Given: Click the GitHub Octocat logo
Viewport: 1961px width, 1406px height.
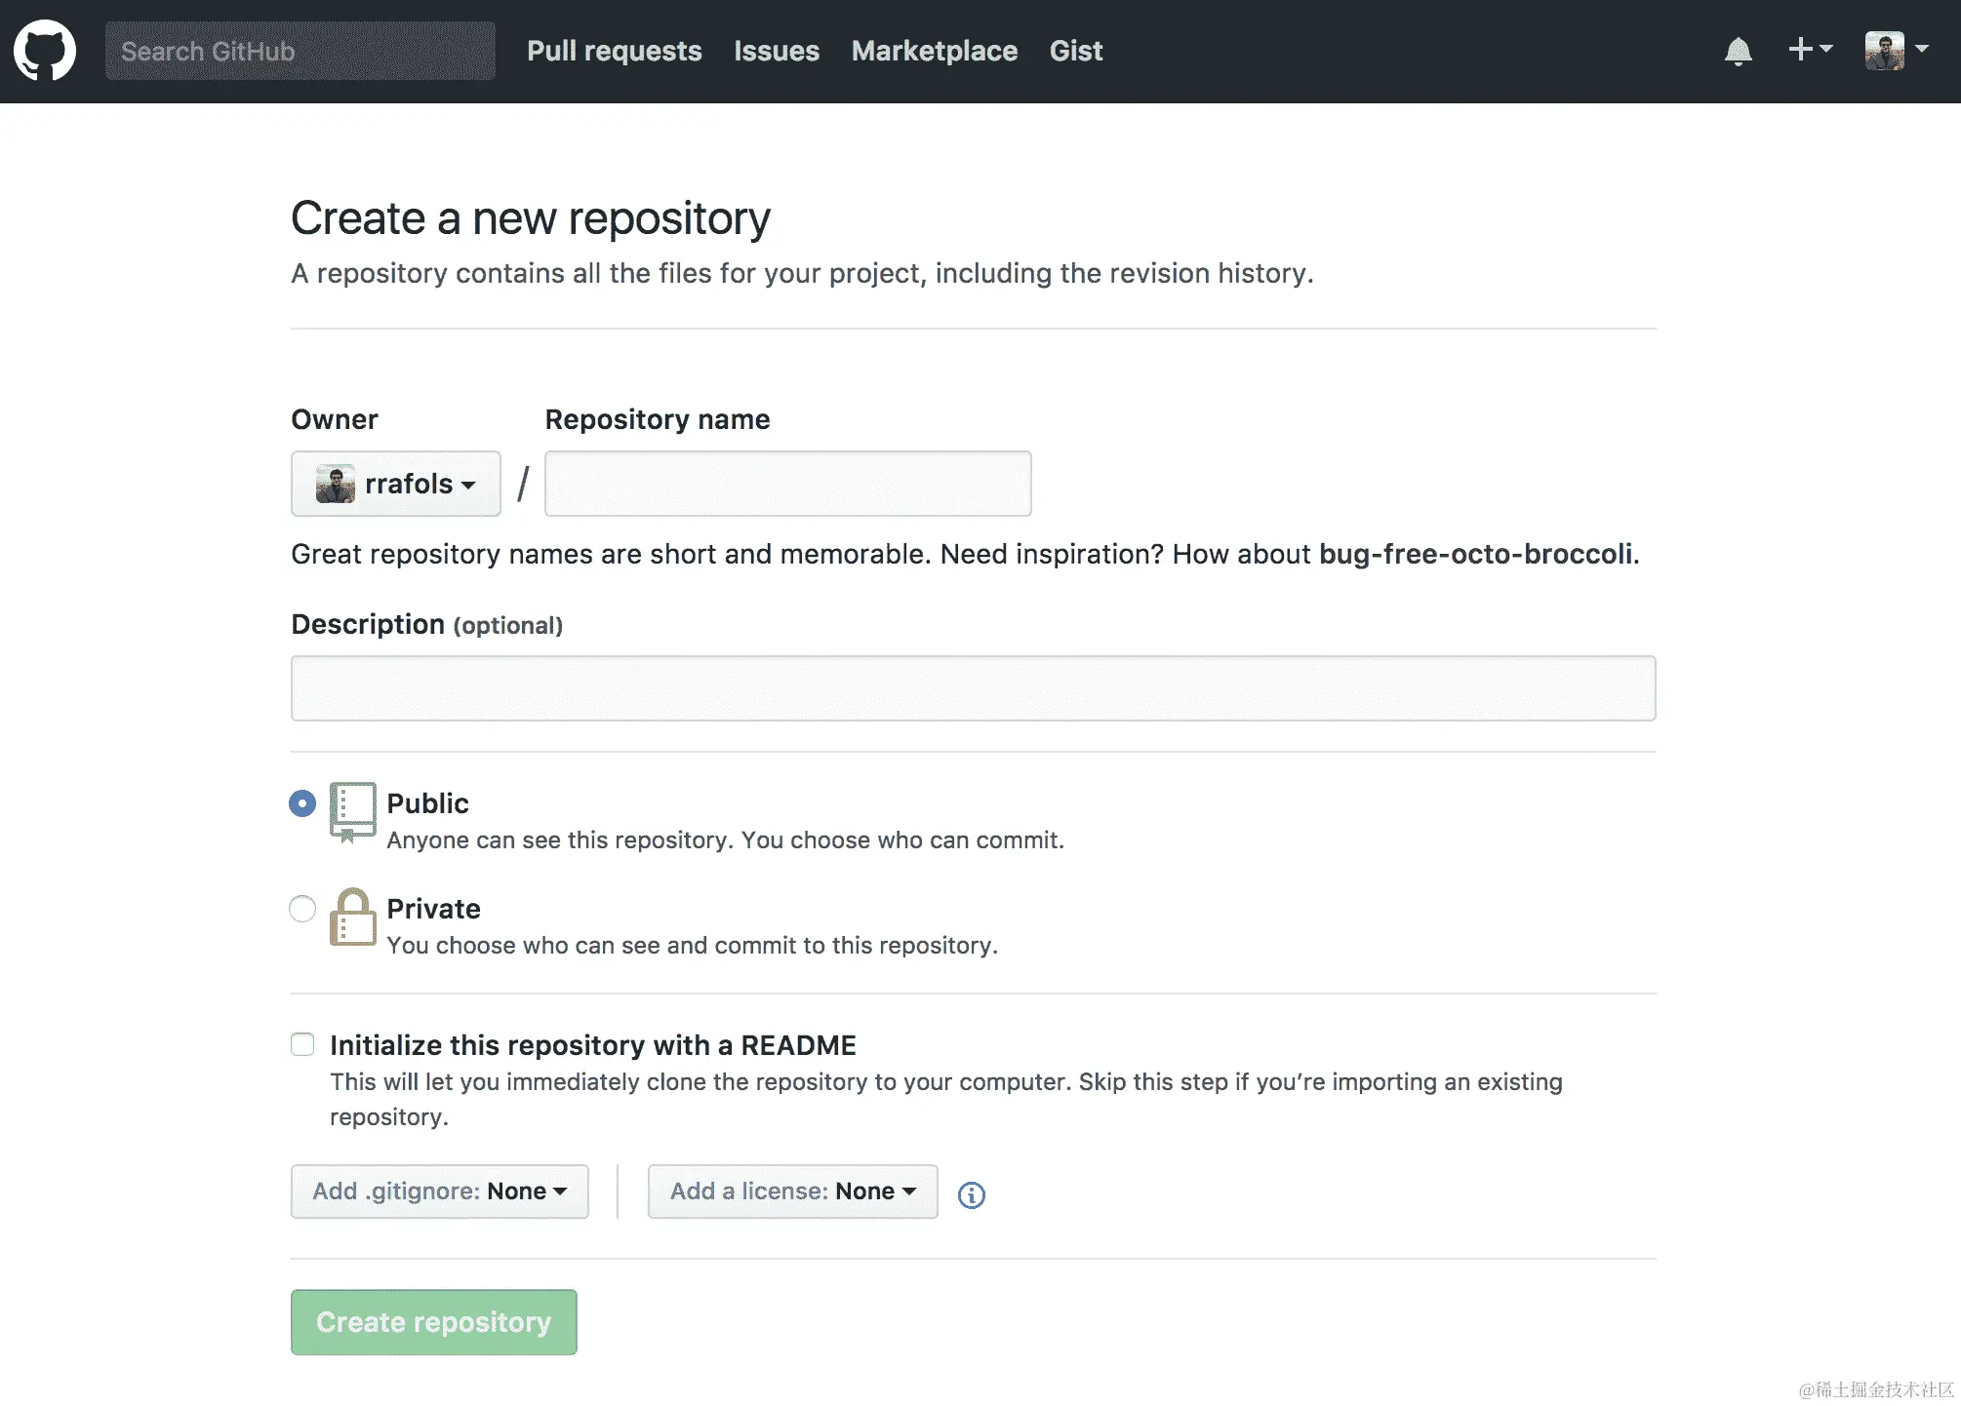Looking at the screenshot, I should pos(45,51).
